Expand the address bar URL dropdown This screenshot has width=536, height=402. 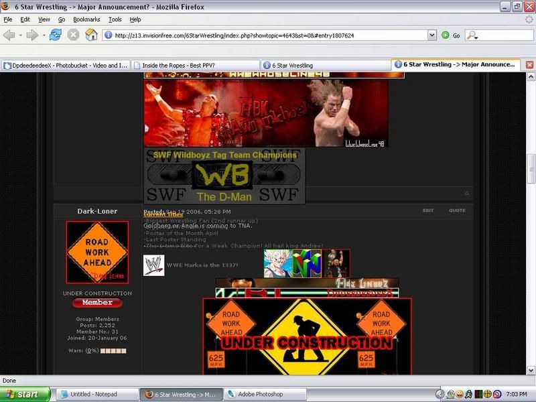tap(432, 35)
